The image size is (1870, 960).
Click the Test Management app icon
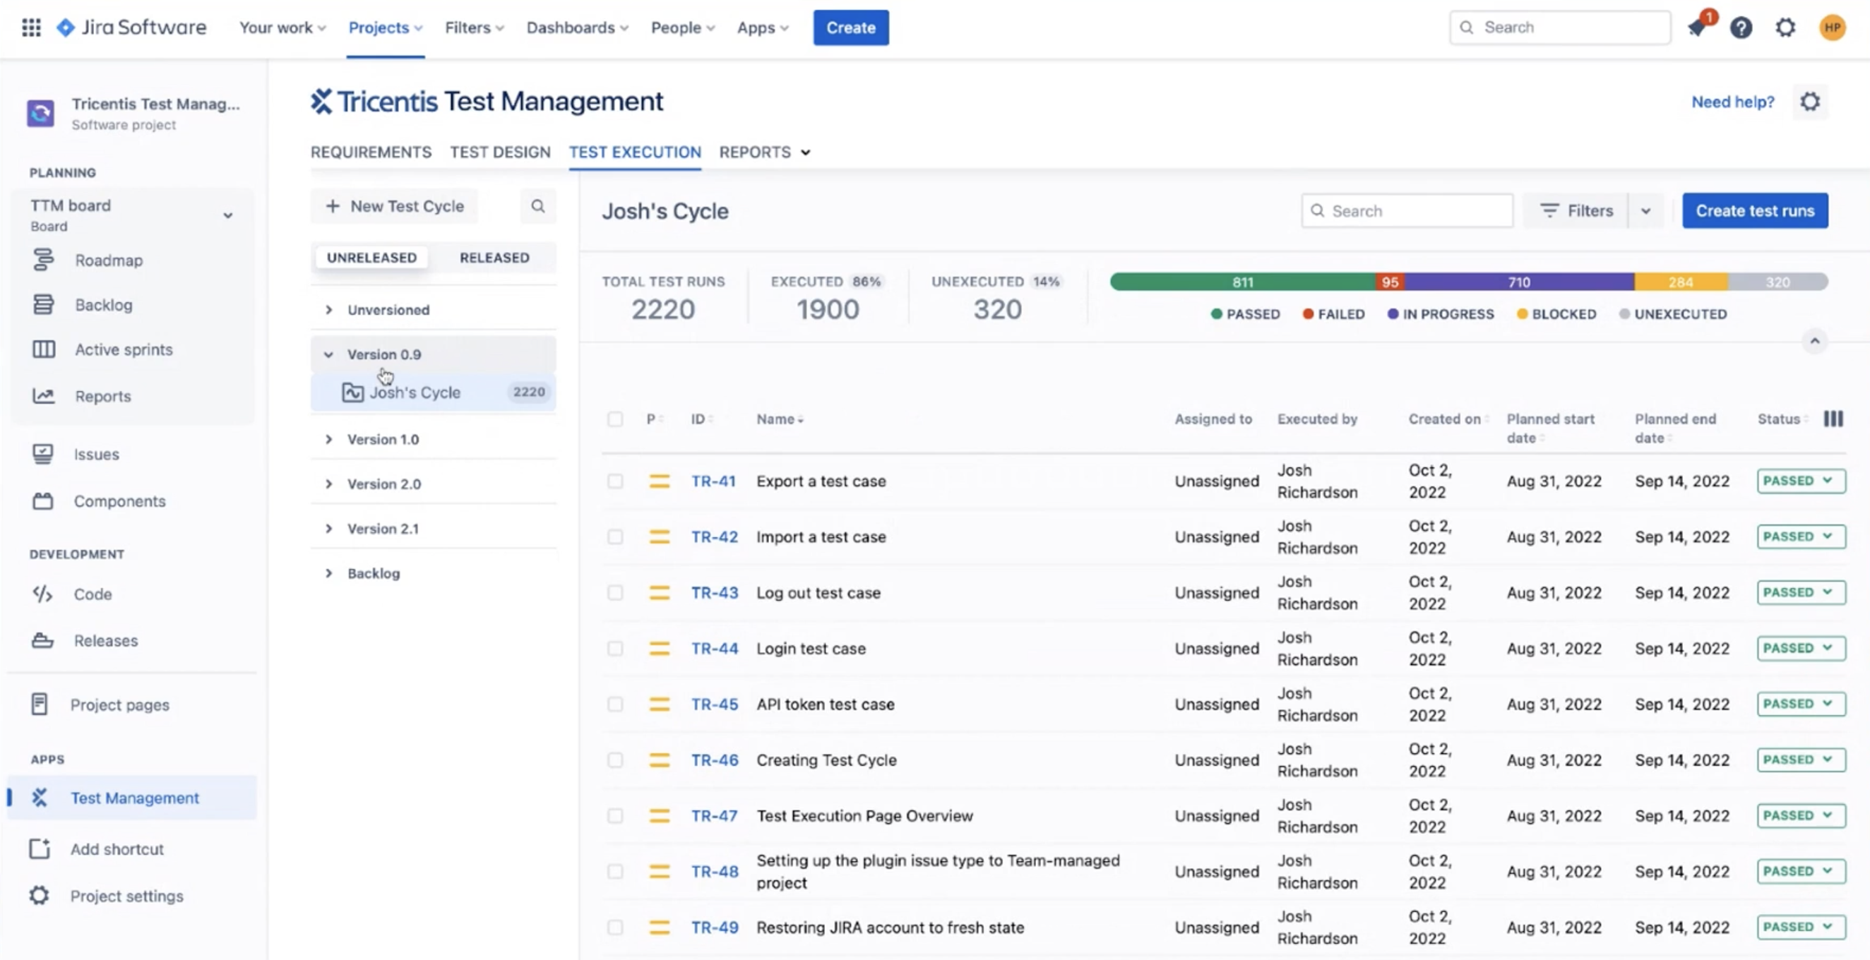click(x=42, y=797)
